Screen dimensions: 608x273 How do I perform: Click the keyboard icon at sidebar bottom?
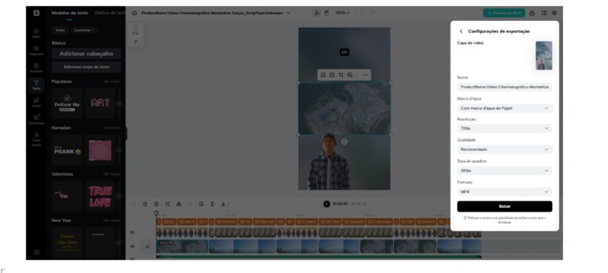[x=36, y=252]
